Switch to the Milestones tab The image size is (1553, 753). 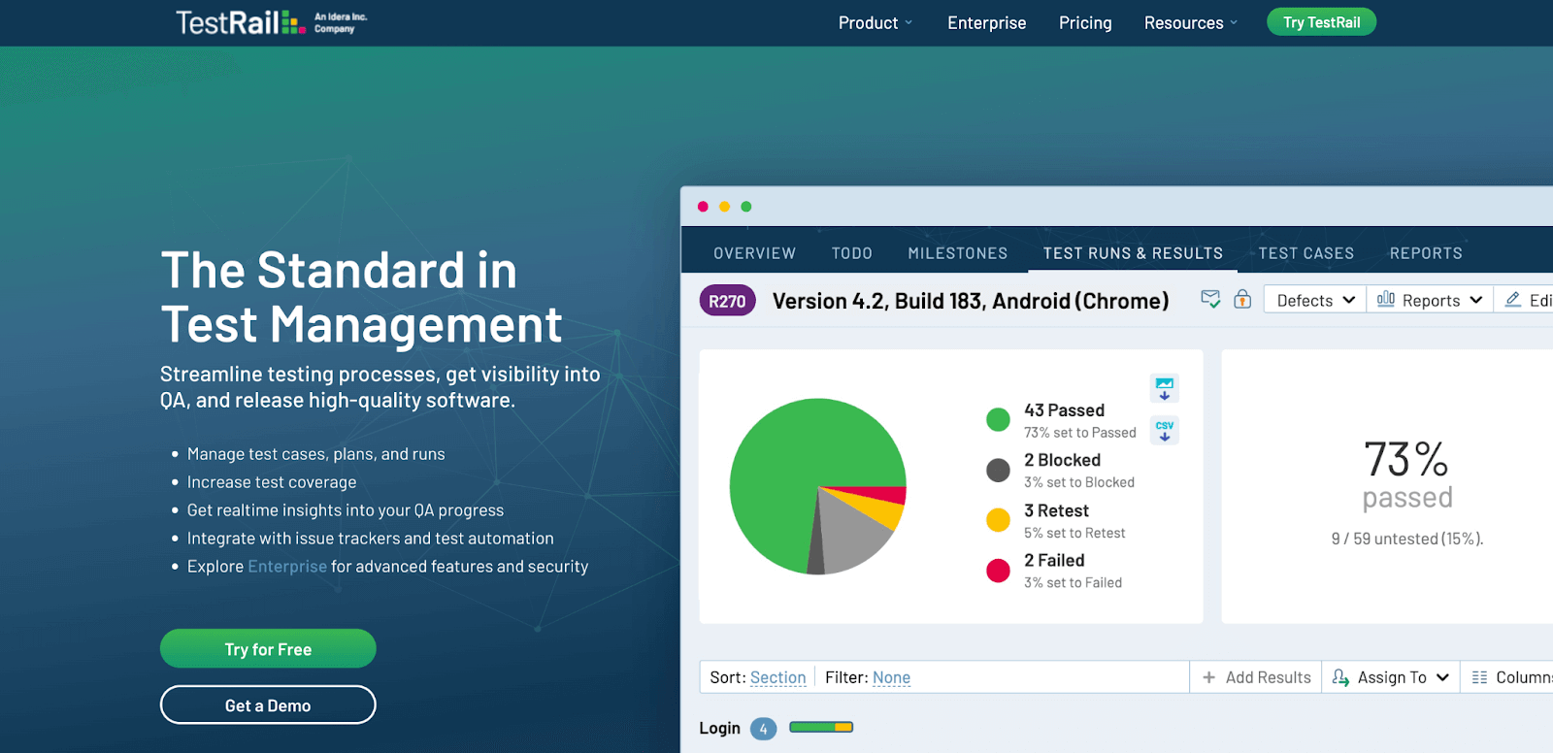957,253
